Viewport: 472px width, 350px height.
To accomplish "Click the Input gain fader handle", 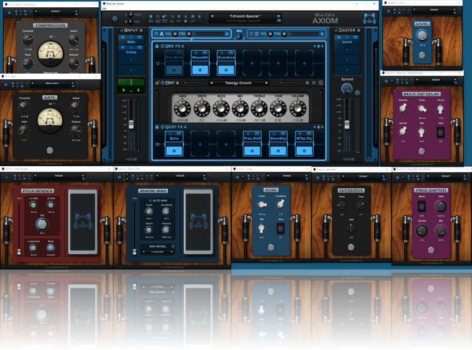I will [131, 125].
